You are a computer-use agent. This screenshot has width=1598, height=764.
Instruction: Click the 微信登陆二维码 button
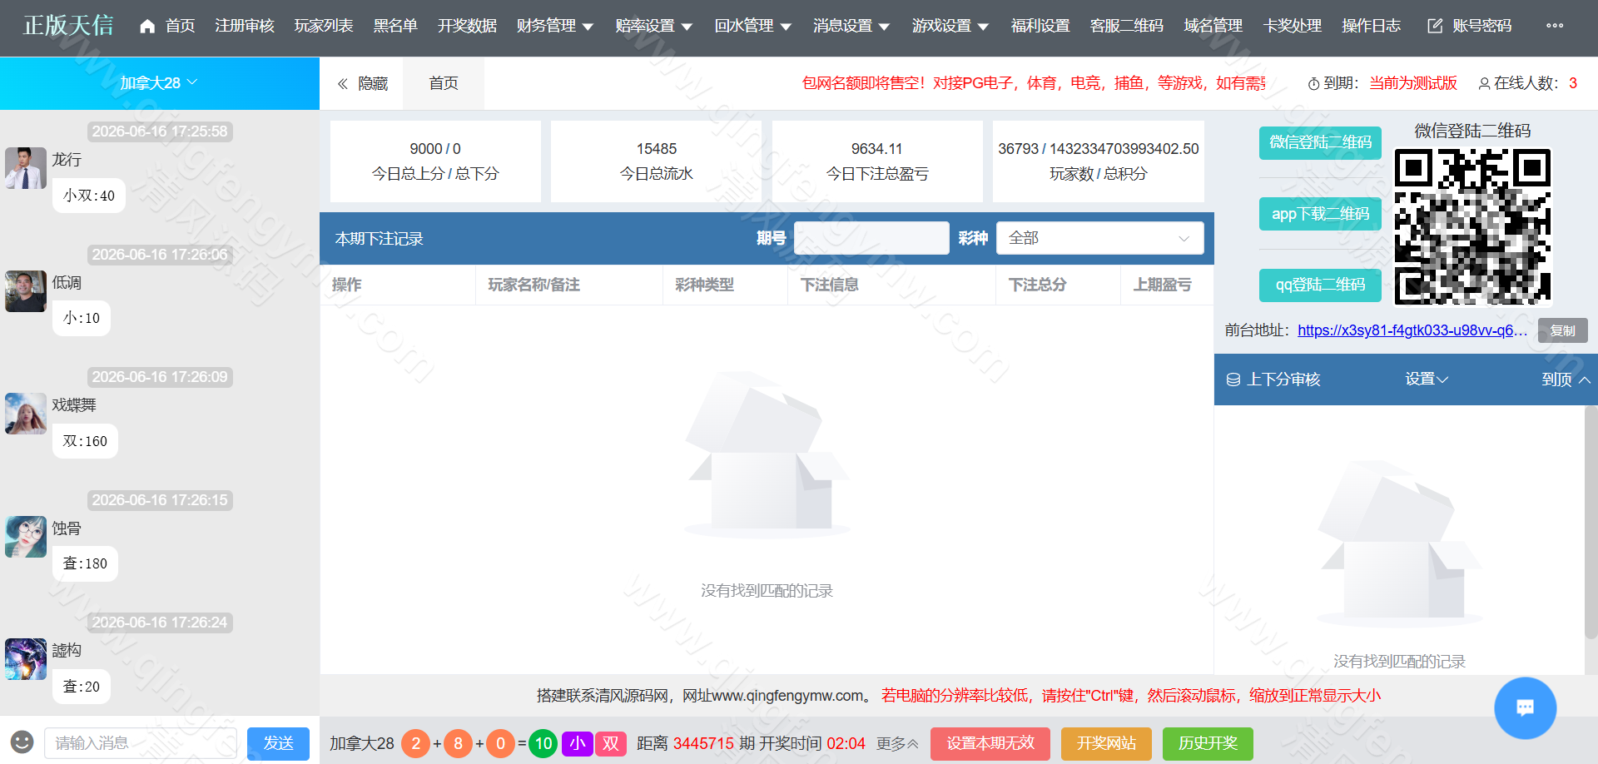tap(1320, 142)
